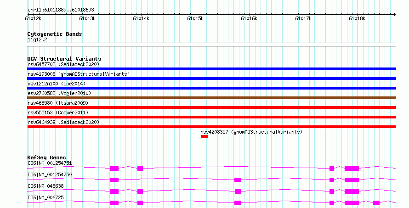Select the Cytogenetic Bands track title

(x=55, y=34)
